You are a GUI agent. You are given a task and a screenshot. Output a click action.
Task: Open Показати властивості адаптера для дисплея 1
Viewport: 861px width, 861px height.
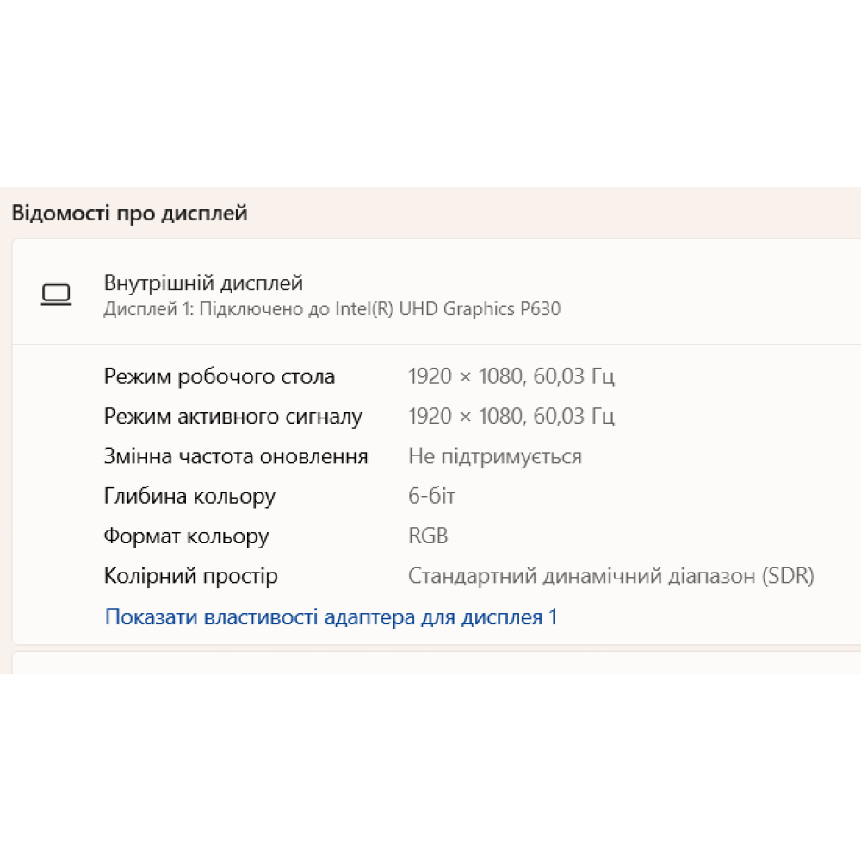pos(331,616)
